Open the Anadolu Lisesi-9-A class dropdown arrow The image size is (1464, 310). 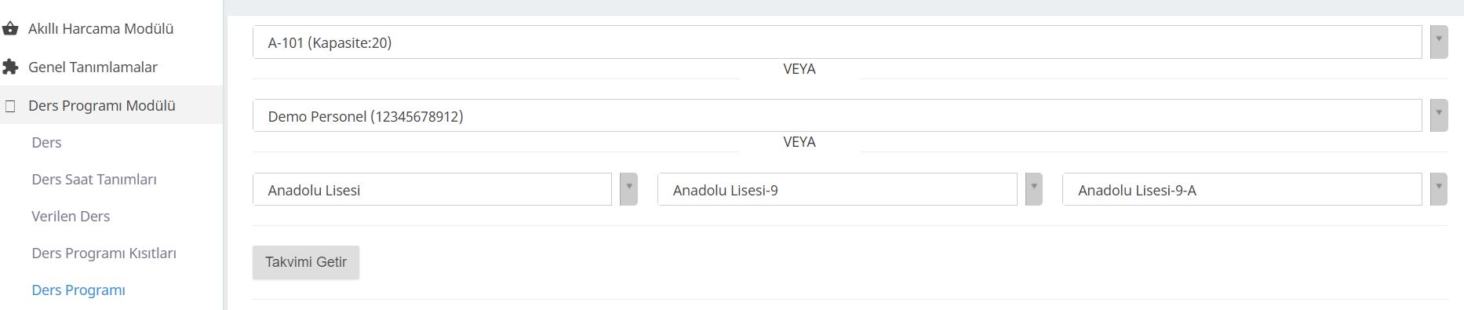tap(1439, 189)
